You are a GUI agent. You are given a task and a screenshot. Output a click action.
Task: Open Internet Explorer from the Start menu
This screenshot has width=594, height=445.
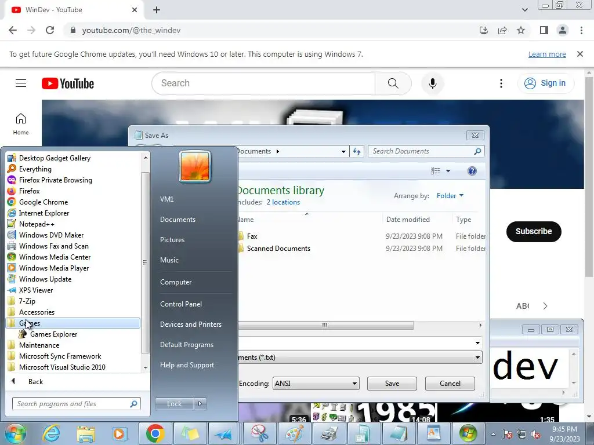(44, 213)
